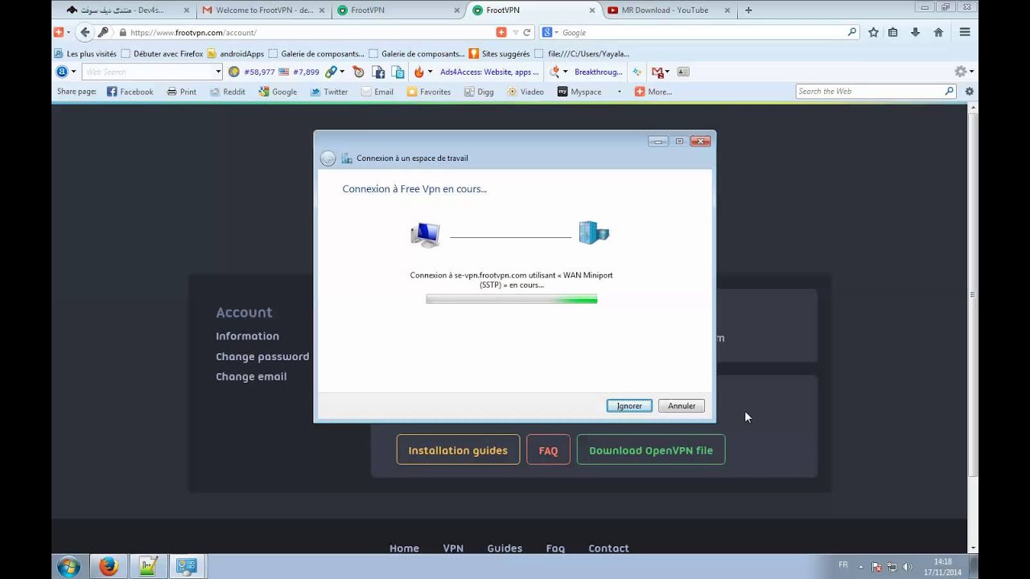
Task: Click the Installation guides button
Action: (x=458, y=450)
